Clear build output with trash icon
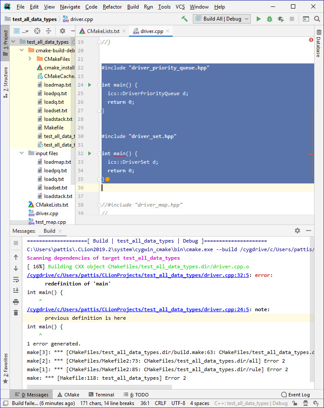 click(16, 313)
